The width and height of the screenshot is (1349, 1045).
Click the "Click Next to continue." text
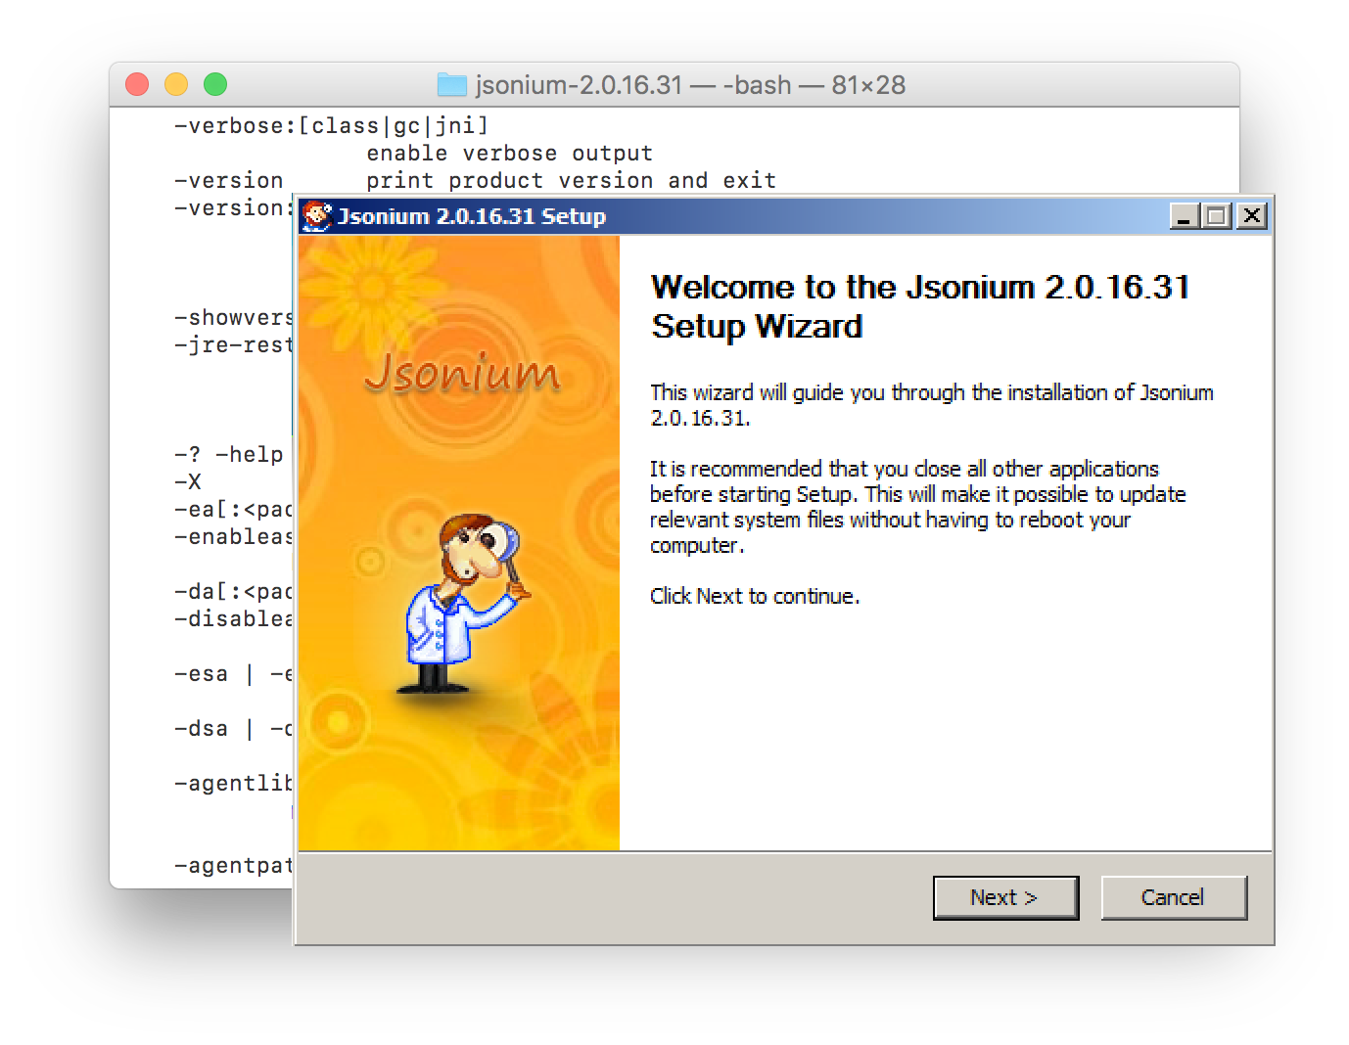tap(755, 596)
